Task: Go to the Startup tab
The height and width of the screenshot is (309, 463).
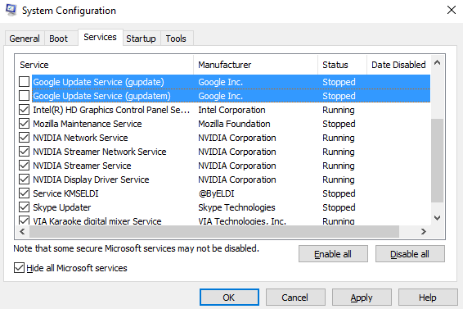Action: [142, 39]
